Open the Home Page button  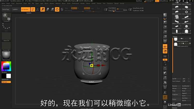6,9
